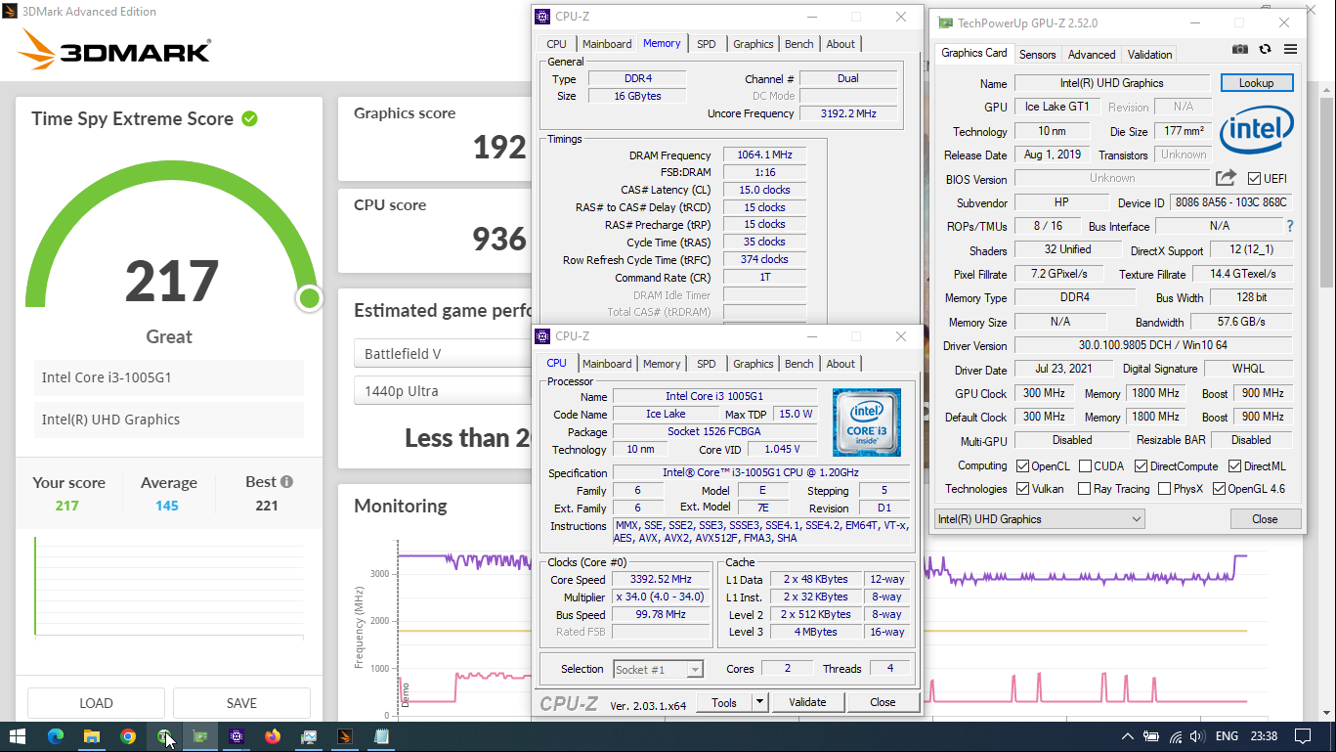Click the GPU-Z taskbar icon
Viewport: 1336px width, 752px height.
[200, 736]
